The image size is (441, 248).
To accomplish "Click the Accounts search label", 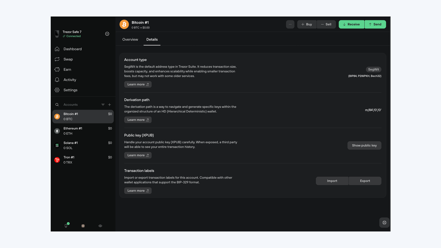I will pos(71,105).
